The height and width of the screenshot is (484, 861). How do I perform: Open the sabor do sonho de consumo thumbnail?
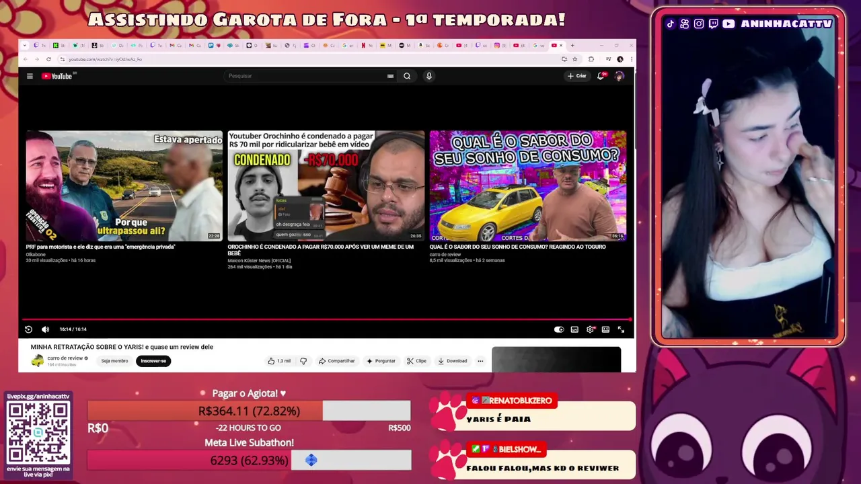[x=528, y=186]
